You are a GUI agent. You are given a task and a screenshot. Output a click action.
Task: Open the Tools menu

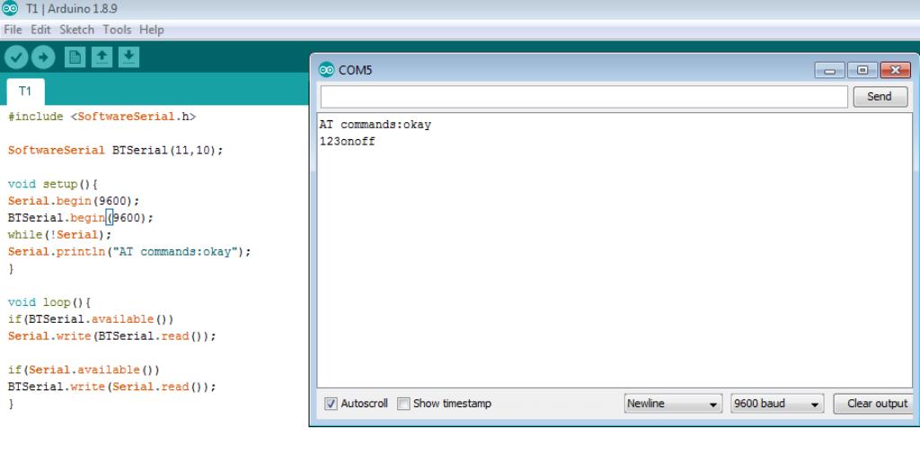[x=117, y=30]
